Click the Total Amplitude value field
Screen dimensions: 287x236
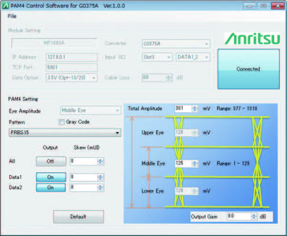click(x=183, y=108)
